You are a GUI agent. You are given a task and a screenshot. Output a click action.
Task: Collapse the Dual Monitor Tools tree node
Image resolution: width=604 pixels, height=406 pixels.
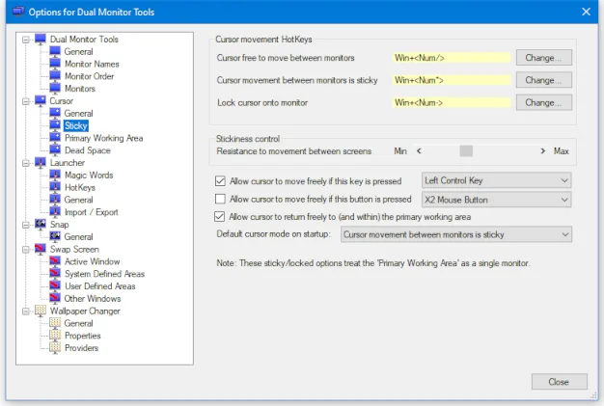(26, 40)
